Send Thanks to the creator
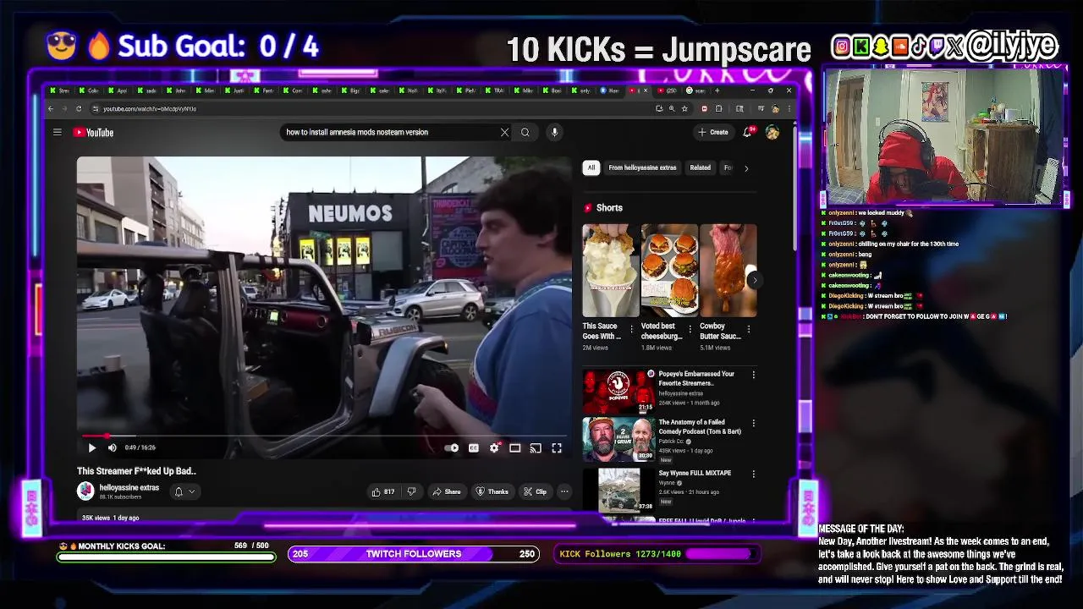Screen dimensions: 1083x609 point(492,491)
